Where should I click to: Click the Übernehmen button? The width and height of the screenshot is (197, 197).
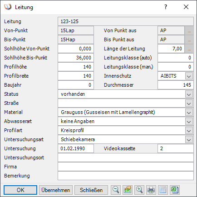pyautogui.click(x=56, y=190)
